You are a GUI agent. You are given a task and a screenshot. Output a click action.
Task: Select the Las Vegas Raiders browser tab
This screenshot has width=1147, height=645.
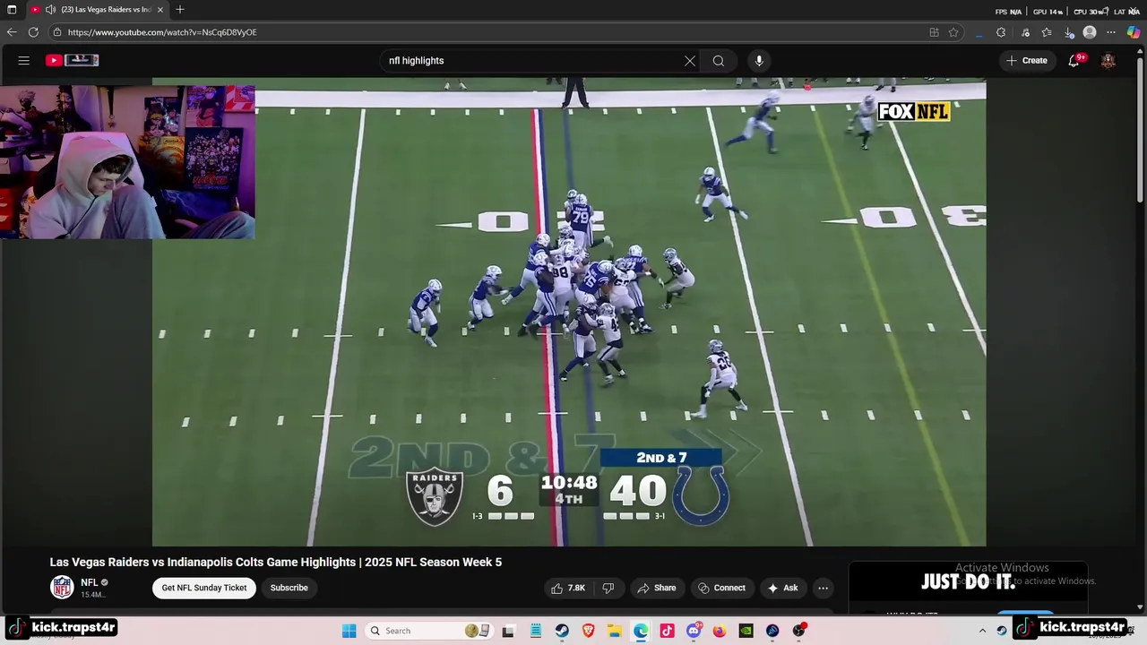pyautogui.click(x=99, y=10)
